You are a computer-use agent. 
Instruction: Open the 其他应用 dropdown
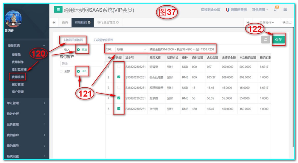(x=260, y=10)
